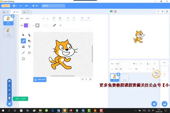This screenshot has height=113, width=170.
Task: Select the Fill bucket tool
Action: click(x=23, y=47)
